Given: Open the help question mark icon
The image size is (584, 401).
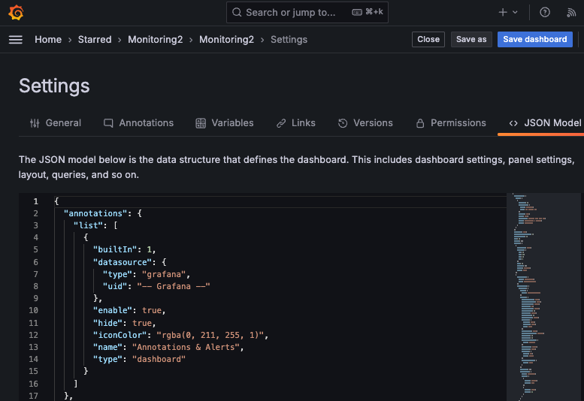Looking at the screenshot, I should point(545,13).
